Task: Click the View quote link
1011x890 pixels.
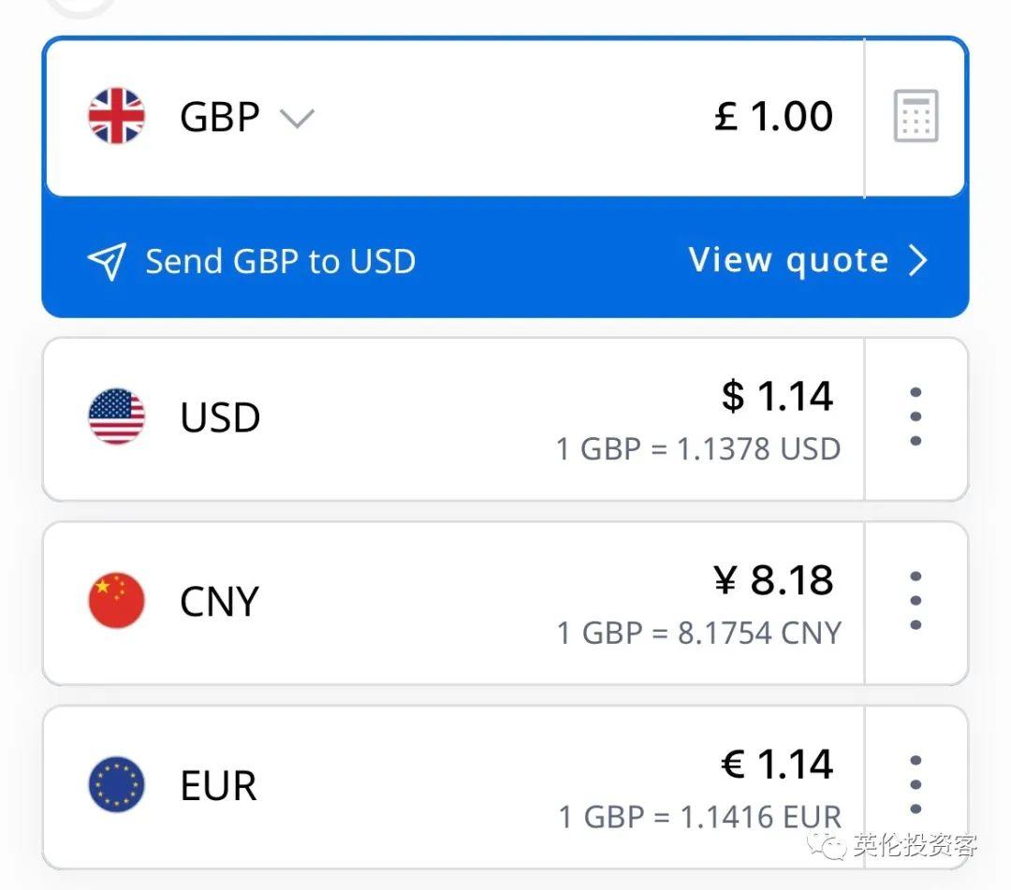Action: [x=787, y=260]
